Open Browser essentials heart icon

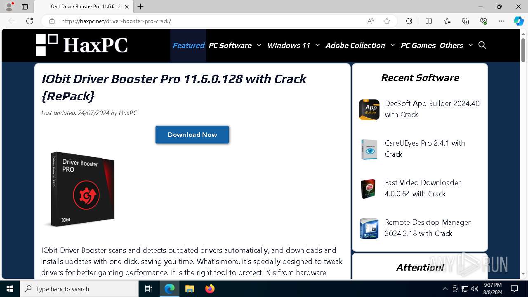click(483, 21)
